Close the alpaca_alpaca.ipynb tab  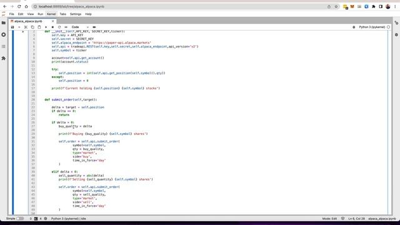point(52,21)
